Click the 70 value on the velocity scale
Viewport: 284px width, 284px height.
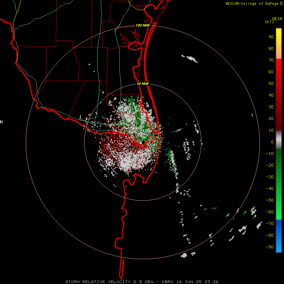click(271, 60)
